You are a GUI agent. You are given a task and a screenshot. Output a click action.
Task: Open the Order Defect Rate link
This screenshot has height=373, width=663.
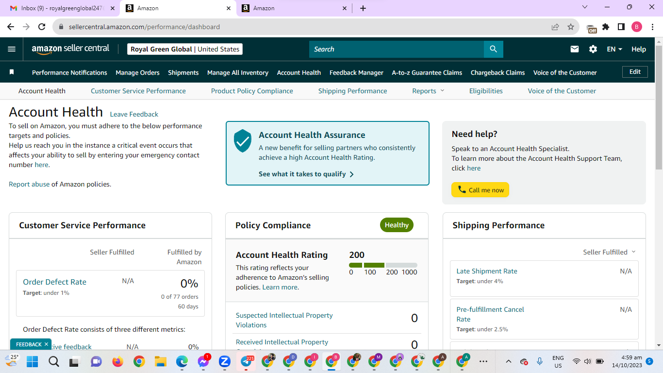coord(54,282)
